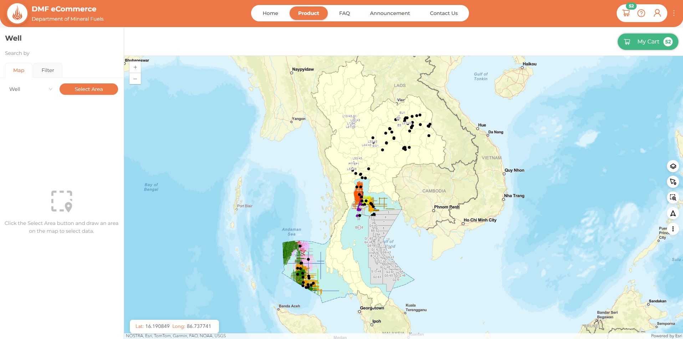Click the header shopping cart icon
Viewport: 683px width, 339px height.
[x=626, y=14]
